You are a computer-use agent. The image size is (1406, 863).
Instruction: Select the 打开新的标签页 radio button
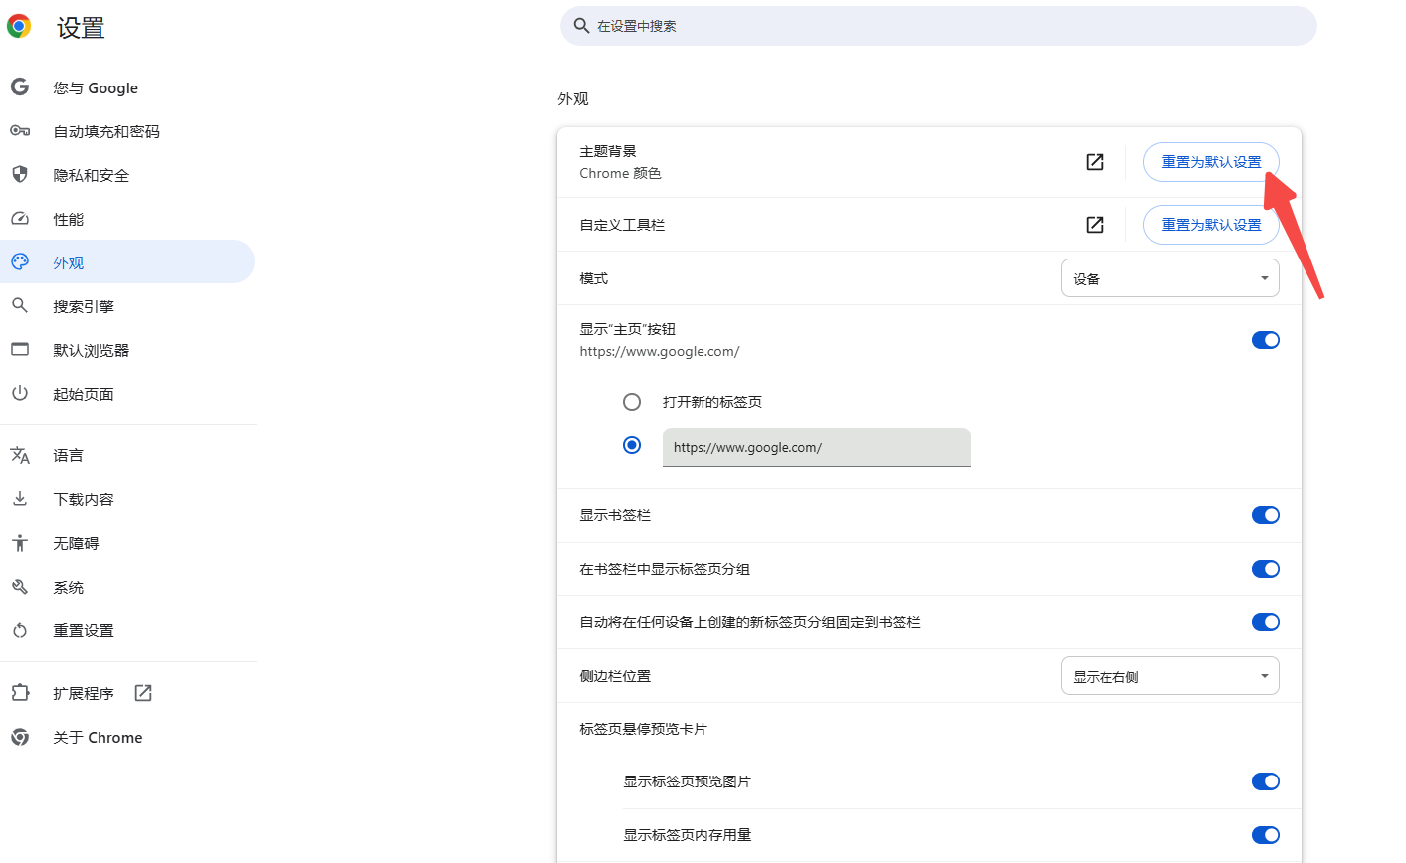click(x=632, y=402)
